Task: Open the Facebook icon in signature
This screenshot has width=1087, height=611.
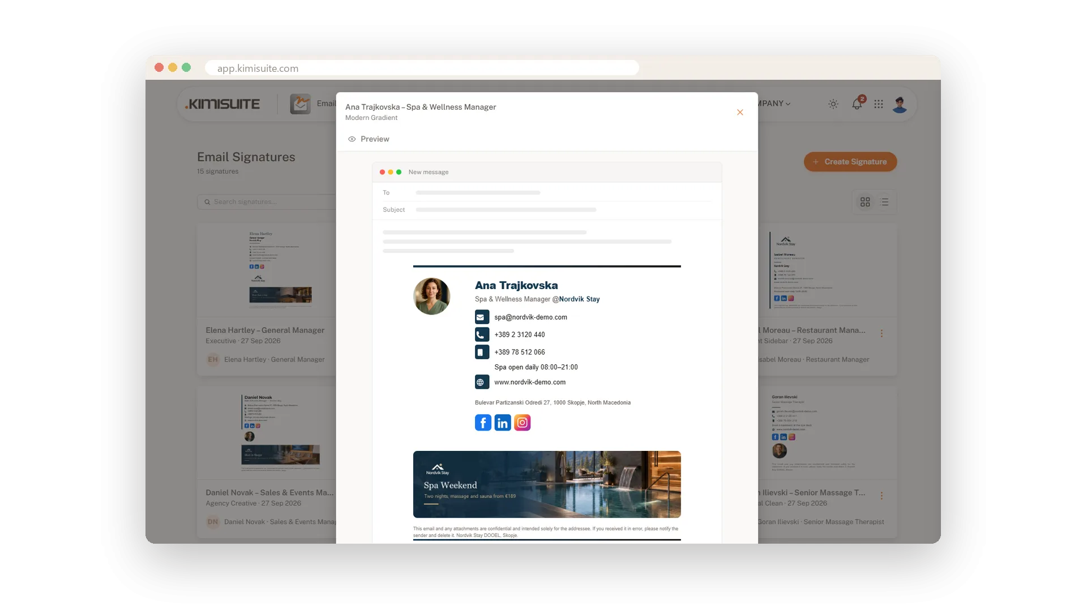Action: pos(483,423)
